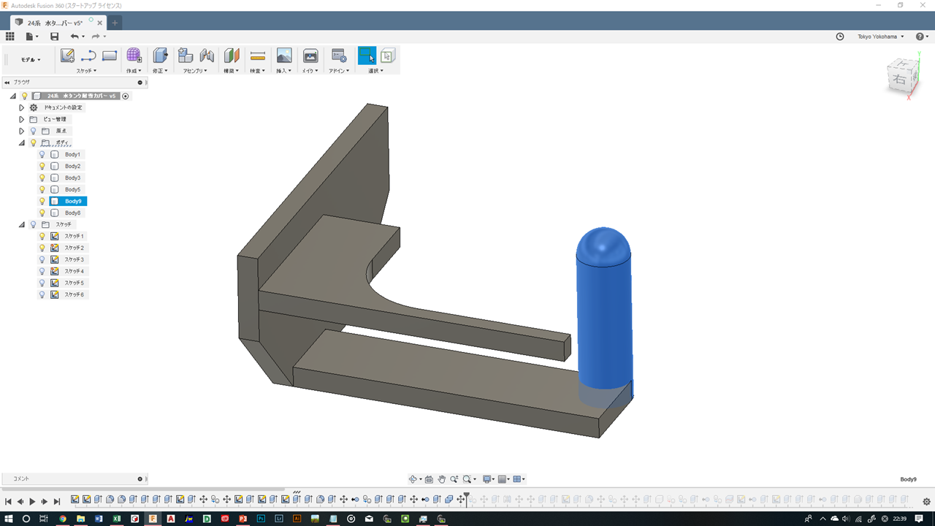Expand the 原点 folder node
935x526 pixels.
[22, 131]
